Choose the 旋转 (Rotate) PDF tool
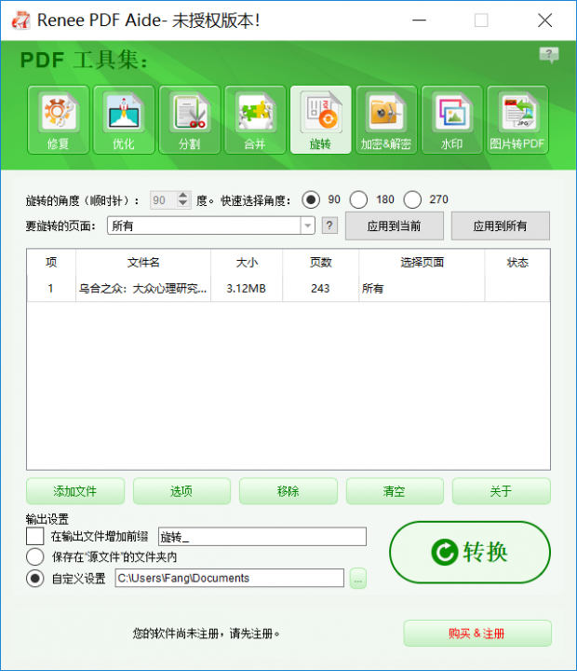This screenshot has width=577, height=671. coord(320,119)
